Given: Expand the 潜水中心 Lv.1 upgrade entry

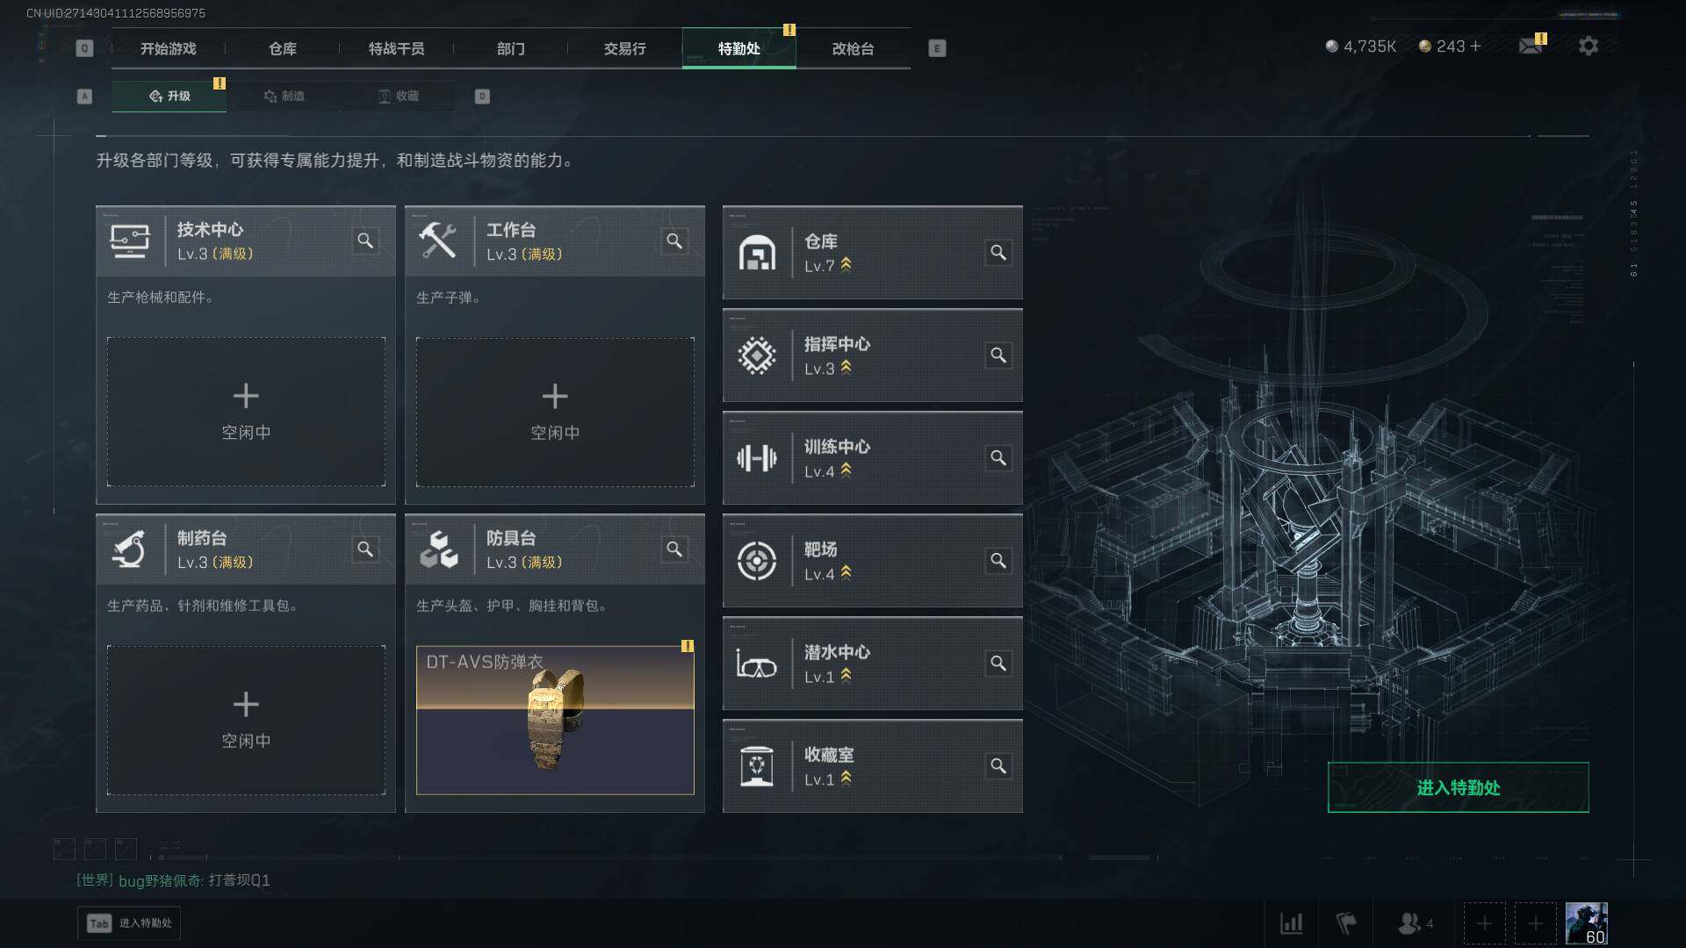Looking at the screenshot, I should 873,664.
